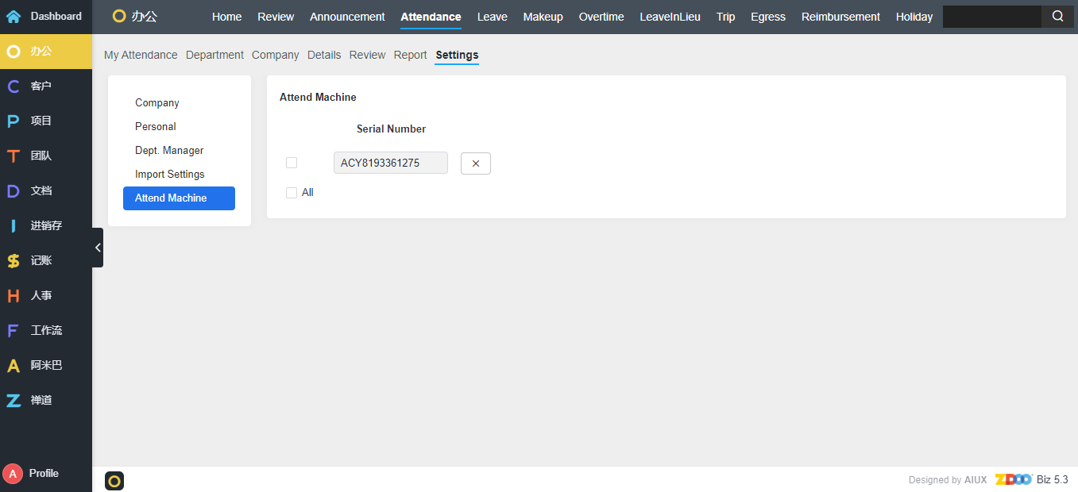Screen dimensions: 1078x492
Task: Delete the attend machine with X button
Action: pos(476,163)
